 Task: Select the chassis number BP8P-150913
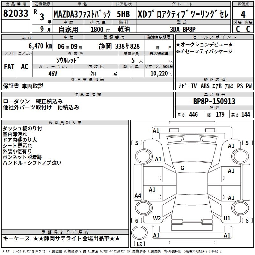point(214,101)
